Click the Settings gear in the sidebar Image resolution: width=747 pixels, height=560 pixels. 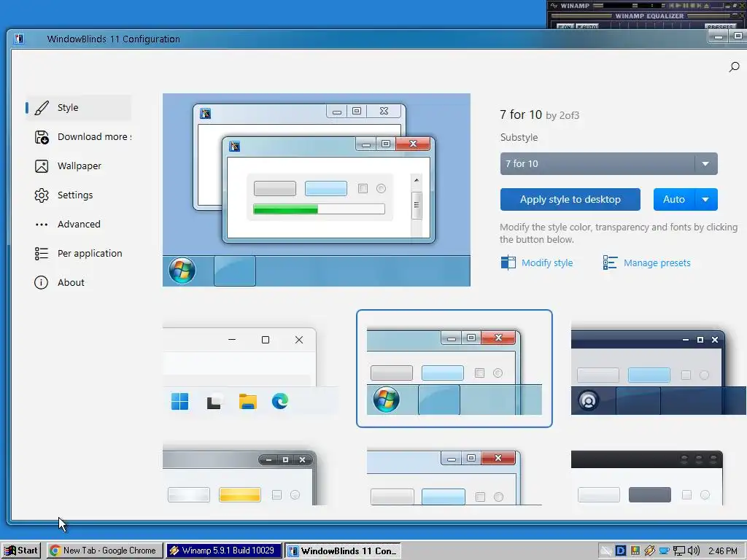42,195
